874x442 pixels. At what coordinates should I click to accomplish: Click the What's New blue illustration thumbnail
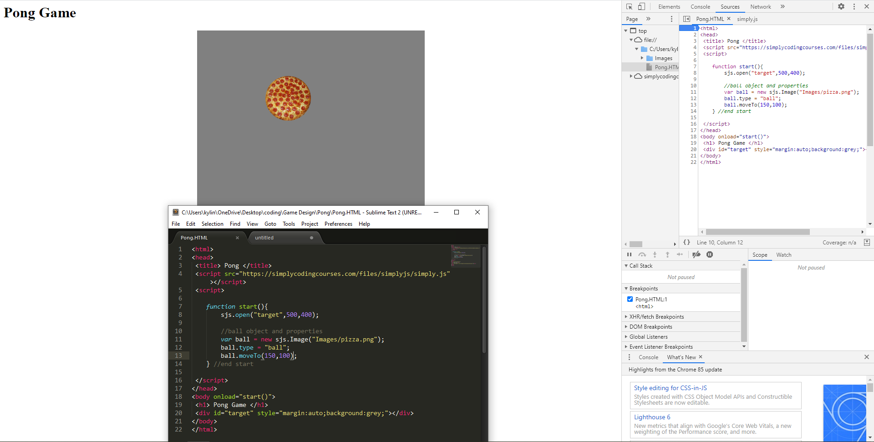845,413
